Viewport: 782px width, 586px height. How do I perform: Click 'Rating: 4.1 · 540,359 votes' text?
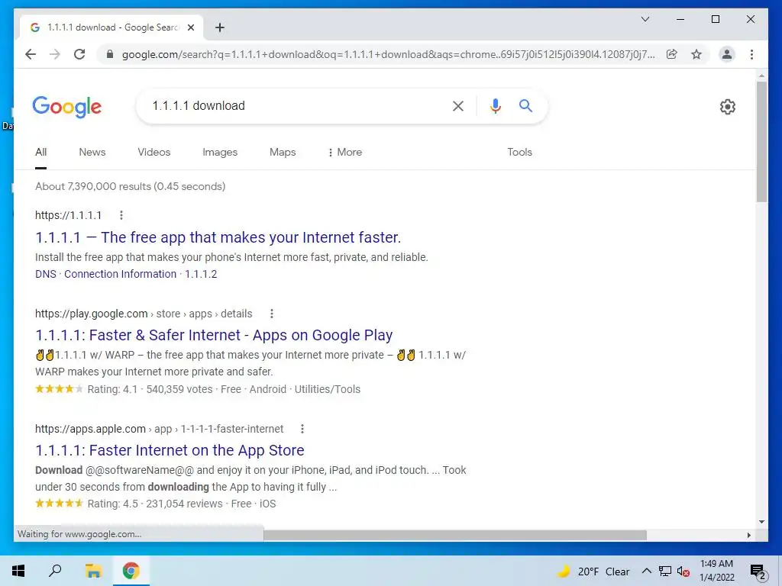(150, 389)
